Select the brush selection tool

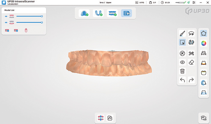point(182,34)
